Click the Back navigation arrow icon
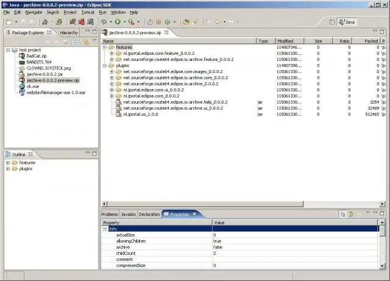Screen dimensions: 390x281 [x=218, y=22]
